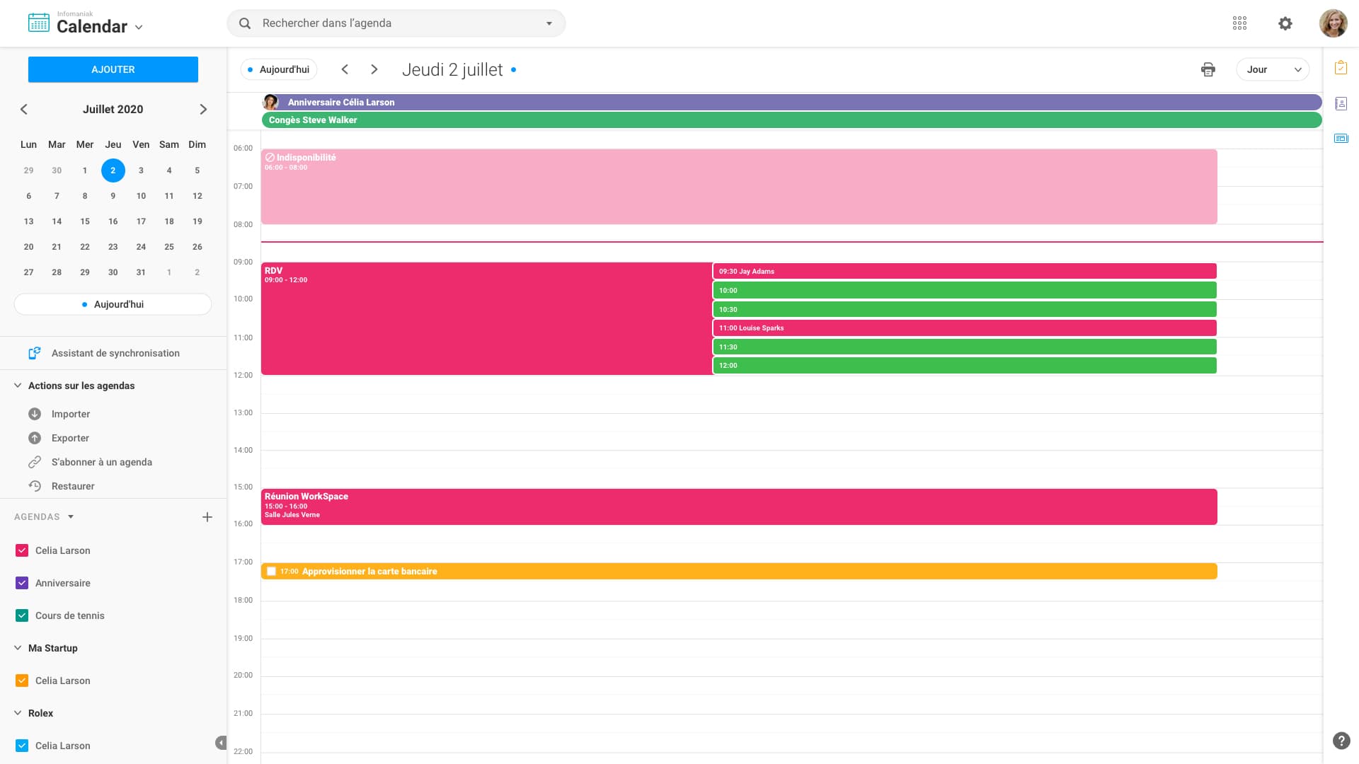
Task: Go to next month in the mini calendar
Action: coord(203,109)
